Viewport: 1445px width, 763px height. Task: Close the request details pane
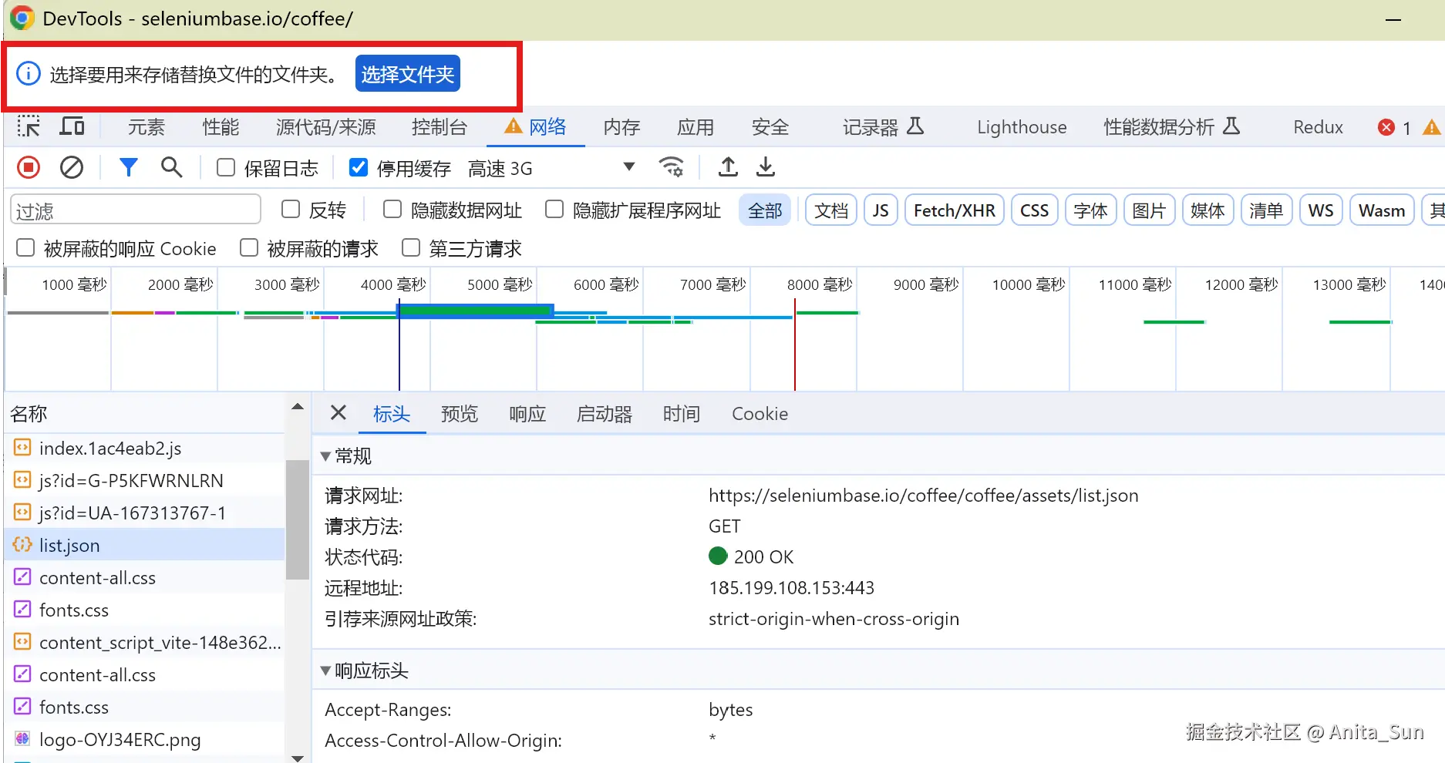[338, 413]
